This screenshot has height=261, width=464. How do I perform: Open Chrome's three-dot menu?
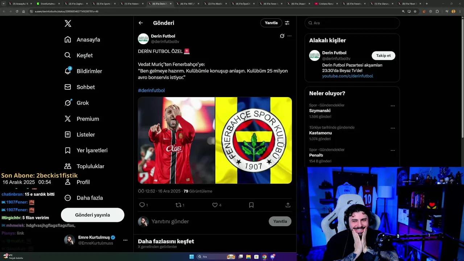tap(459, 11)
